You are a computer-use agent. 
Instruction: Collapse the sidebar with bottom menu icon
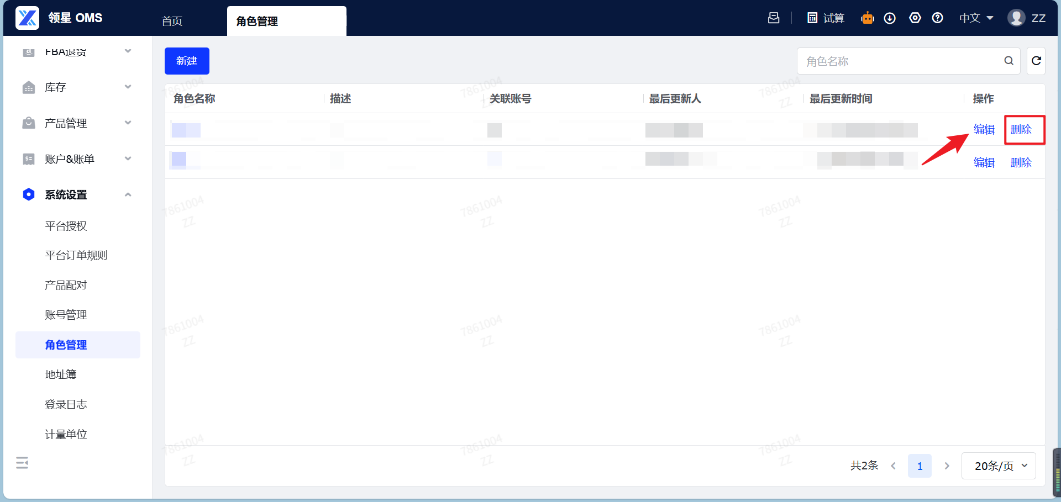tap(22, 463)
